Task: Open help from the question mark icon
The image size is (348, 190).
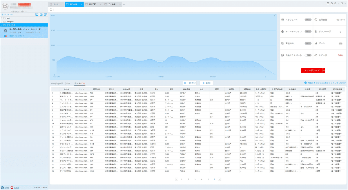Action: [331, 3]
